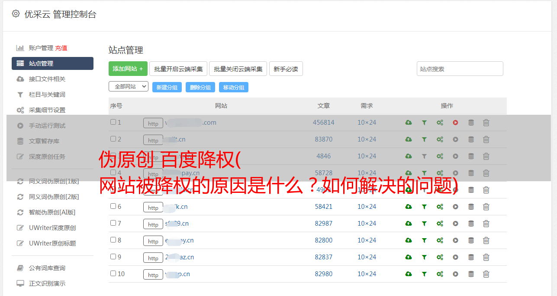Viewport: 557px width, 296px height.
Task: Open article count 82987 link
Action: (324, 224)
